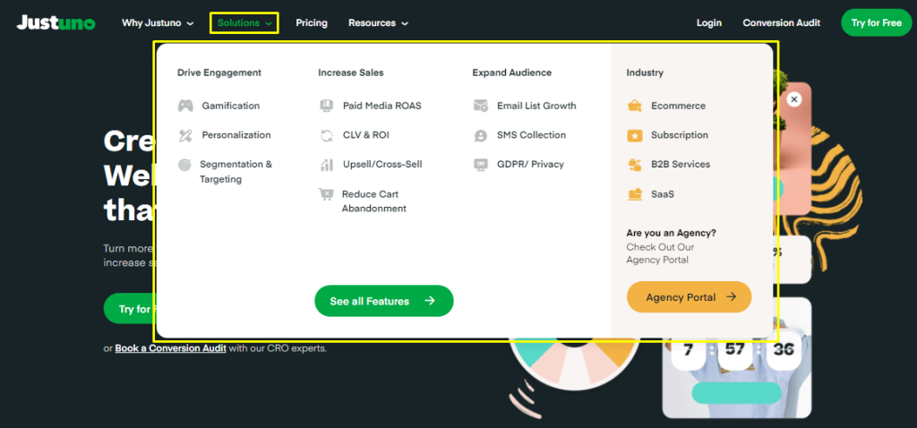Follow the Book a Conversion Audit link
917x428 pixels.
[171, 348]
